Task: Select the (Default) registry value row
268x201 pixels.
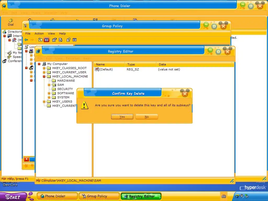Action: coord(164,69)
